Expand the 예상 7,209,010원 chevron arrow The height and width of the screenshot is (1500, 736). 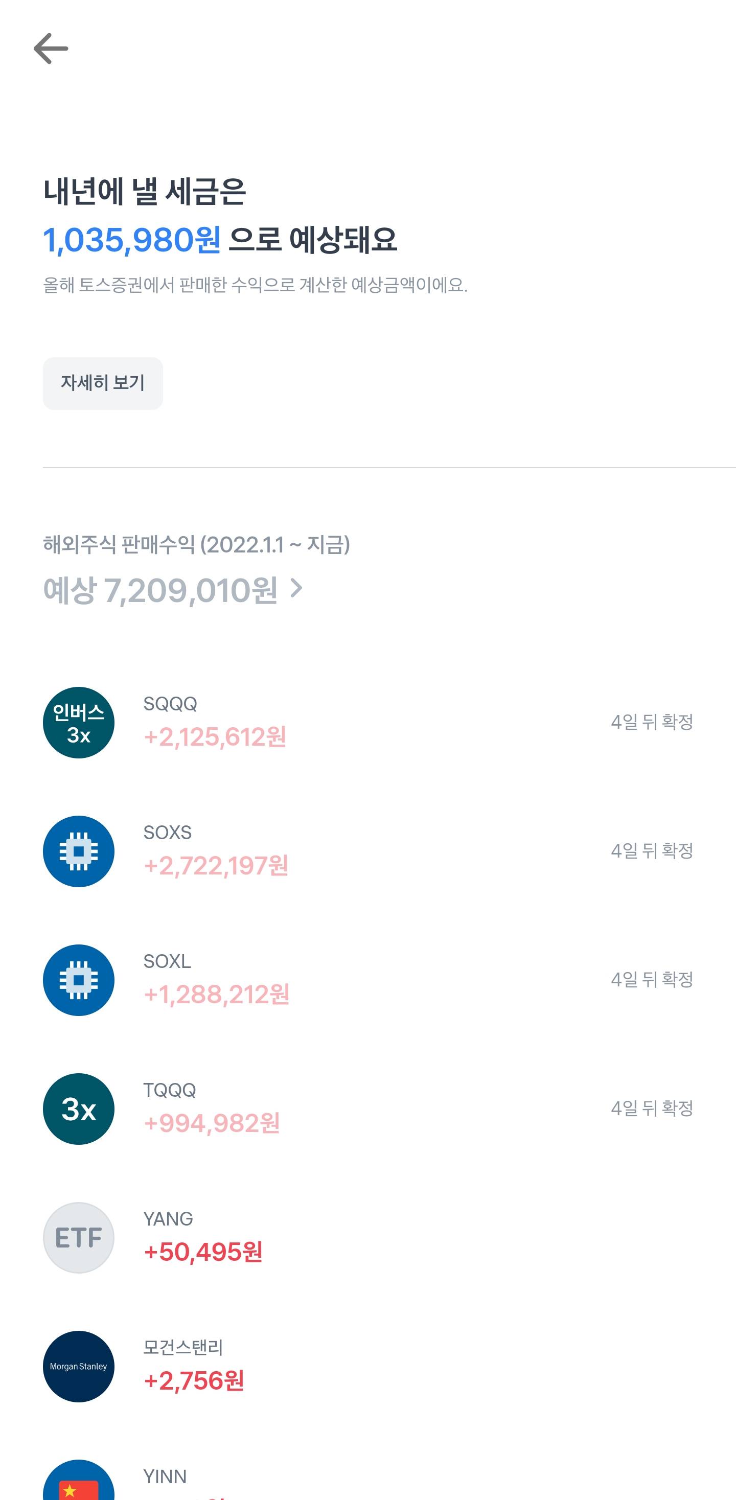tap(296, 588)
